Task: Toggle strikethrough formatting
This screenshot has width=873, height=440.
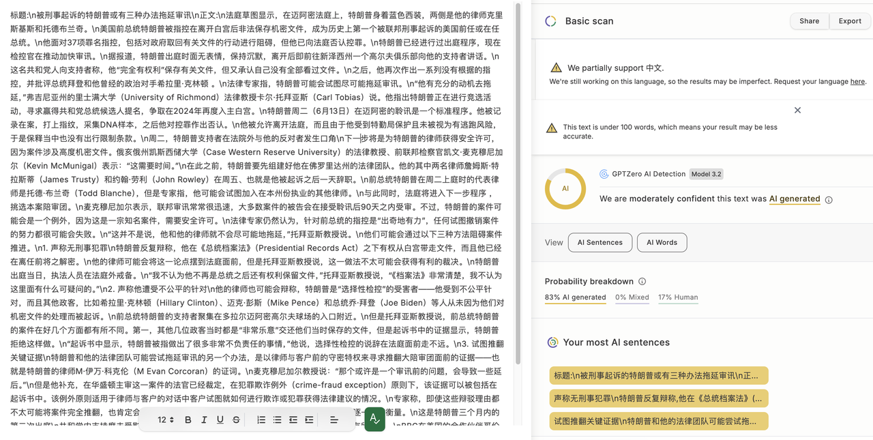Action: [x=236, y=420]
